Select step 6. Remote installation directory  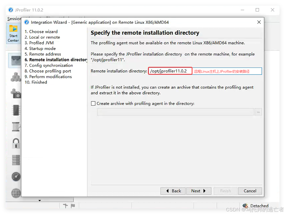pos(56,60)
